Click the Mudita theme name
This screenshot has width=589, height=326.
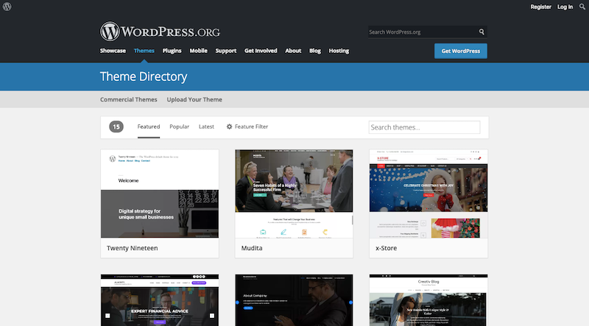pos(252,248)
